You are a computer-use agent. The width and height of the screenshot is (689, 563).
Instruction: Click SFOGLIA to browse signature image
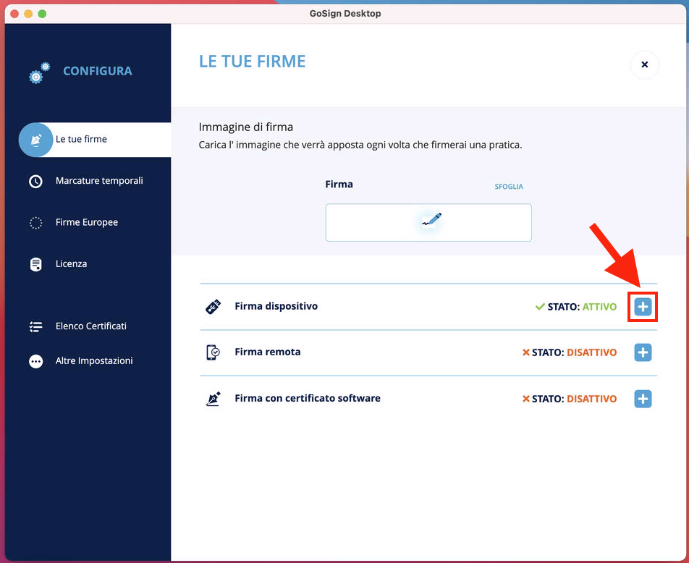tap(508, 187)
